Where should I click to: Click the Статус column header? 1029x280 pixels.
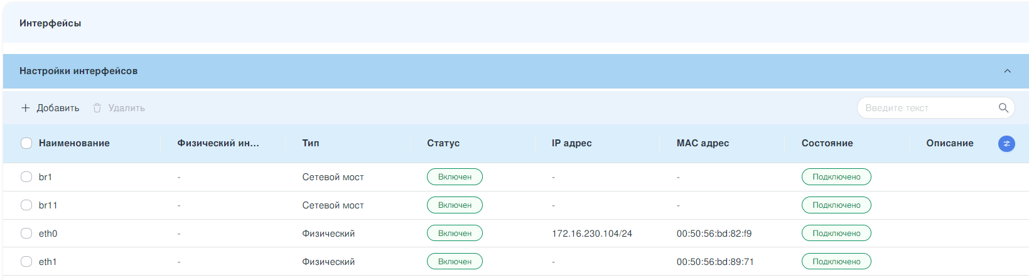point(443,143)
